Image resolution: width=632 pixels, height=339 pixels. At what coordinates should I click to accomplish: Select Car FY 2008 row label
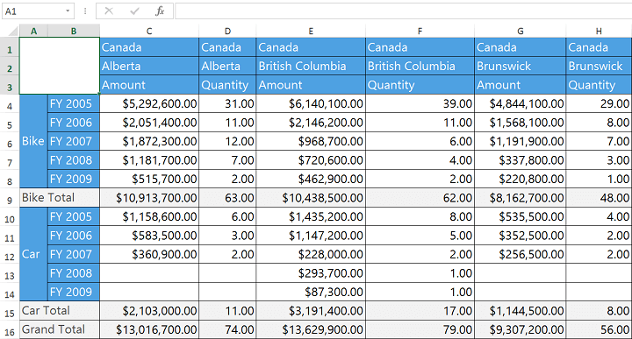click(x=74, y=273)
